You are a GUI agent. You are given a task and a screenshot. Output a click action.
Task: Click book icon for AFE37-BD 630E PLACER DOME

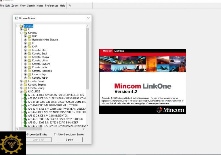click(25, 102)
